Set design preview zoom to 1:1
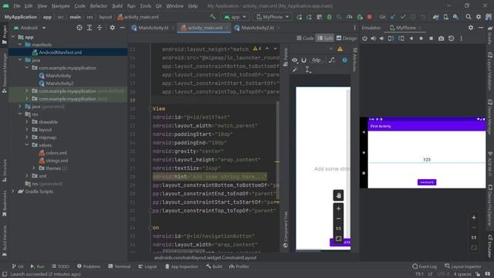The height and width of the screenshot is (278, 494). 338,229
